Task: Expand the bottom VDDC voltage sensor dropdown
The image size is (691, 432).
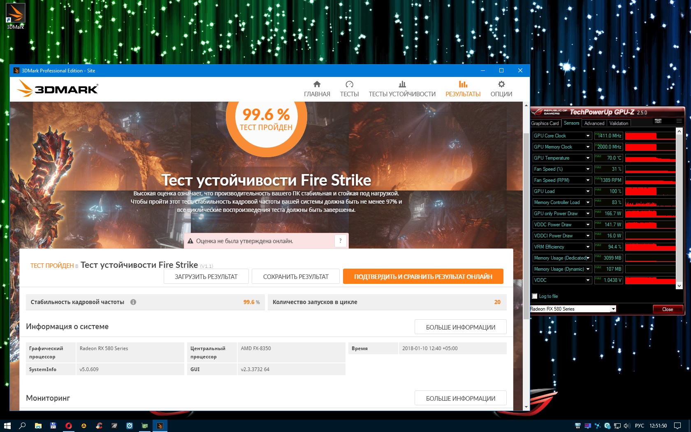Action: click(x=588, y=280)
